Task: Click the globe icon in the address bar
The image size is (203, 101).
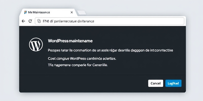Action: [x=39, y=21]
